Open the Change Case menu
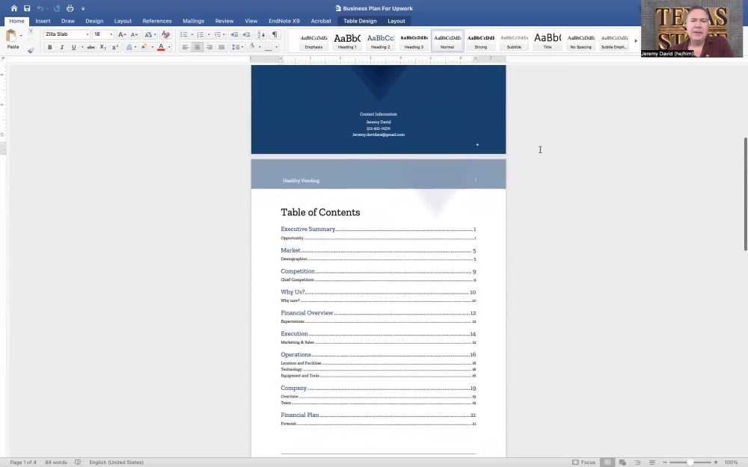The height and width of the screenshot is (467, 748). point(150,34)
